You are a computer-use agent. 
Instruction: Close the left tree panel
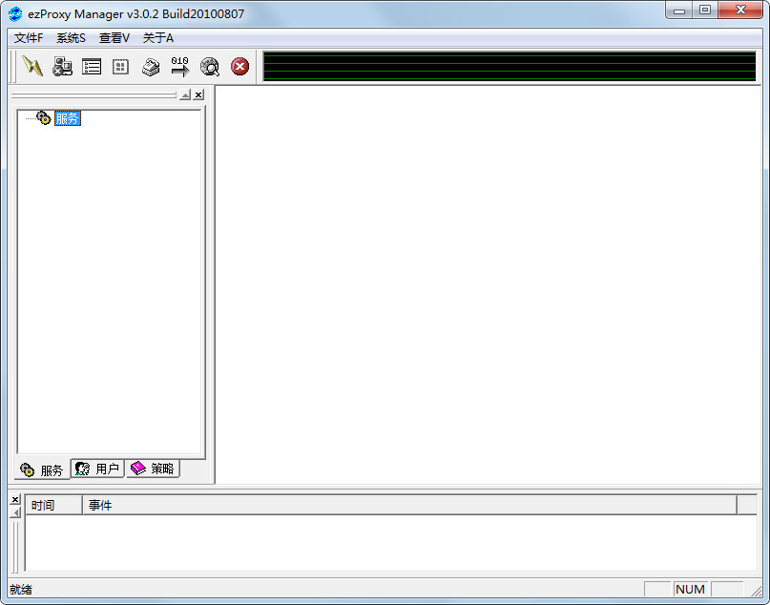198,94
